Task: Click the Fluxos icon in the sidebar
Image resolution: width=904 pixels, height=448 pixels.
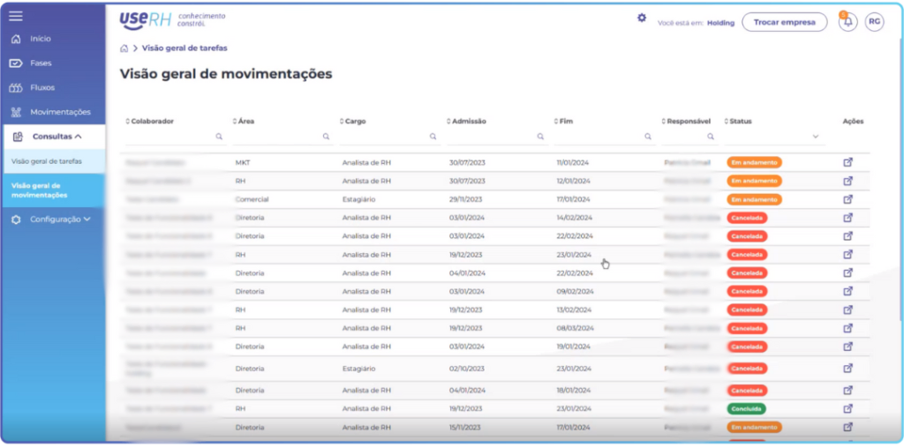Action: click(16, 88)
